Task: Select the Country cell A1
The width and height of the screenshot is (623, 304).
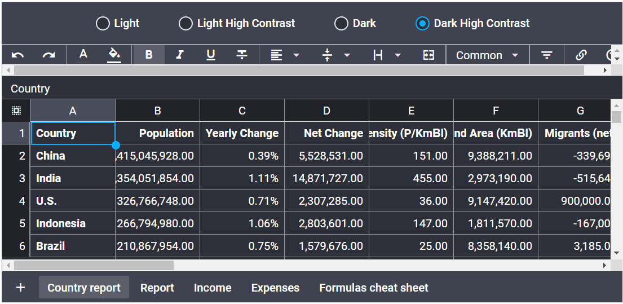Action: (73, 133)
